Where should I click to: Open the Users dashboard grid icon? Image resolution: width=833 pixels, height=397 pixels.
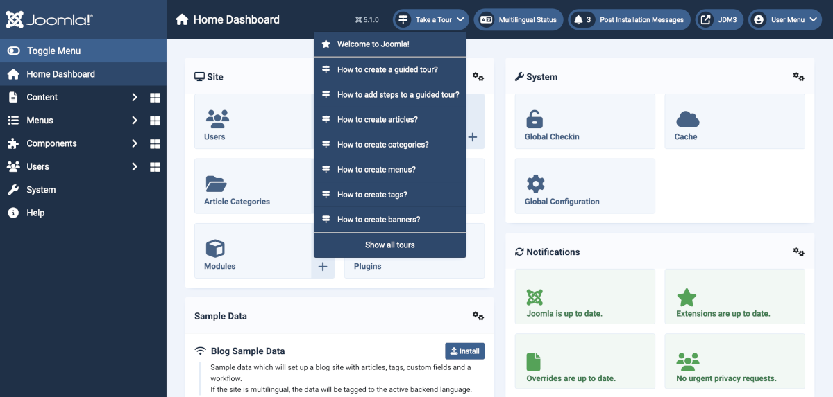(155, 167)
